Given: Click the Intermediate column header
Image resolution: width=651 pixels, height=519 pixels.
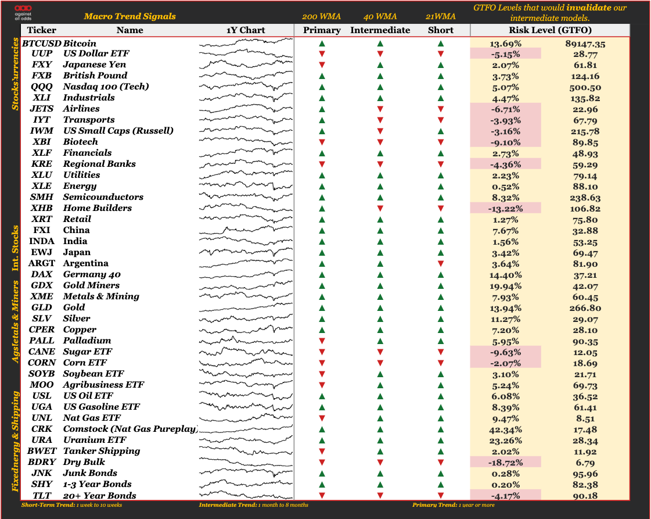Looking at the screenshot, I should coord(380,30).
